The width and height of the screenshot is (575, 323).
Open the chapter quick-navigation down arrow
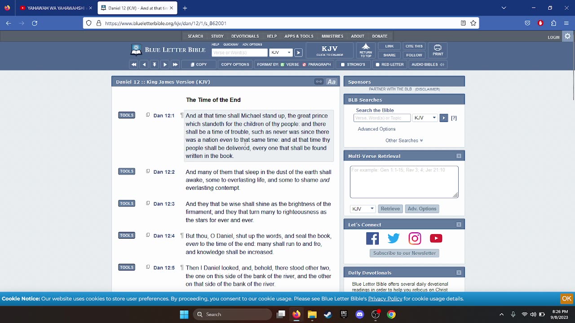click(x=155, y=65)
